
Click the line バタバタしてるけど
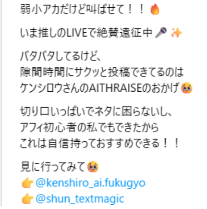click(60, 56)
